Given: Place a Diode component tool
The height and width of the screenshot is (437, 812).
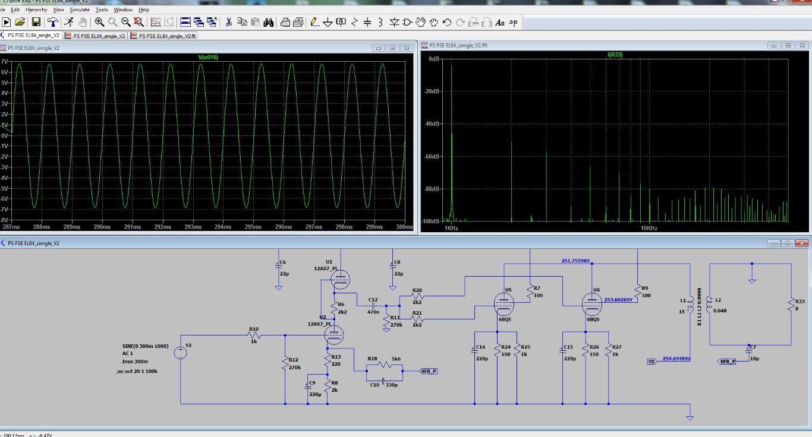Looking at the screenshot, I should (394, 22).
